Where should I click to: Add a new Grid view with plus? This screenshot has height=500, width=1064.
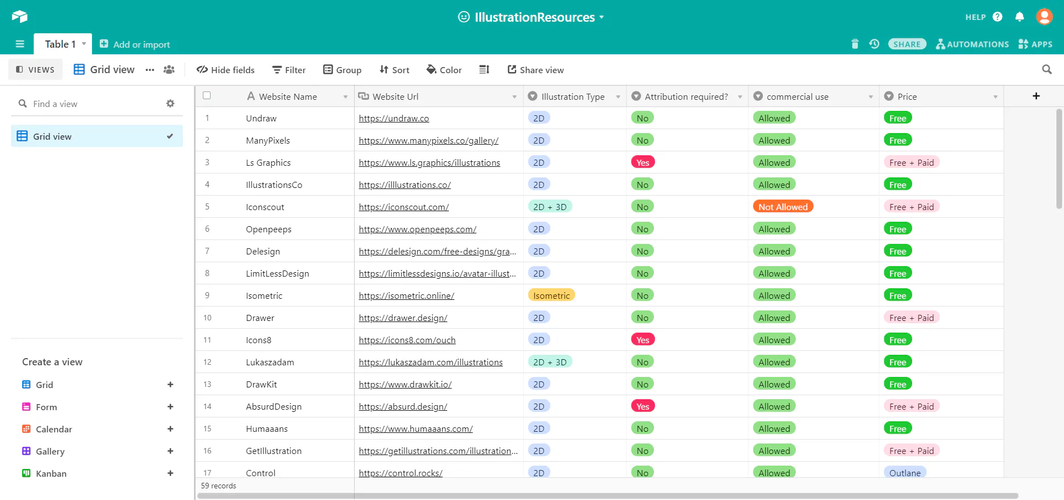coord(170,385)
